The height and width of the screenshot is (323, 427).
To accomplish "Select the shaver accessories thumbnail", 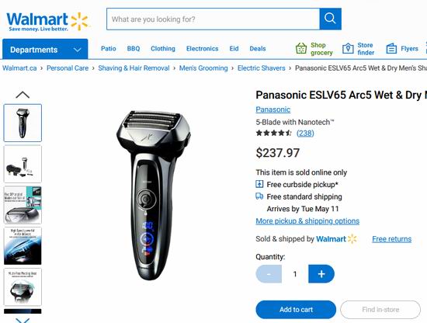I will [23, 164].
